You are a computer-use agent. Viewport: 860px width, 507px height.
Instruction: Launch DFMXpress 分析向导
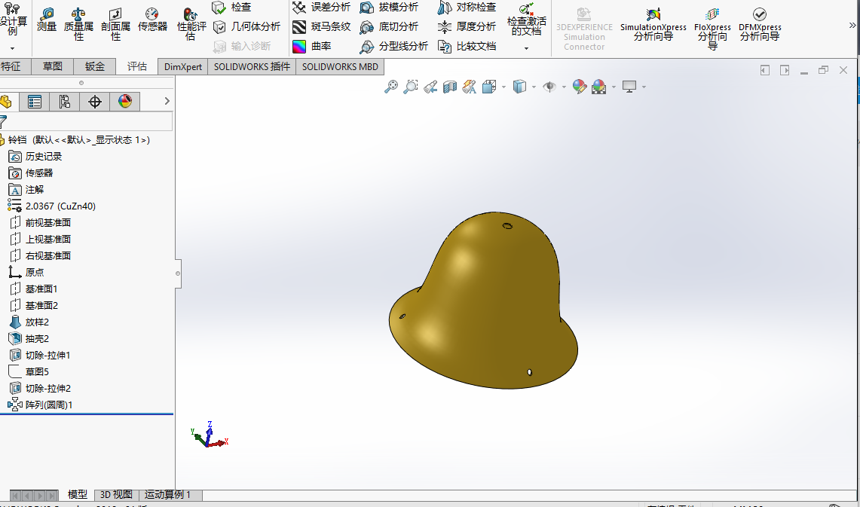pyautogui.click(x=760, y=25)
